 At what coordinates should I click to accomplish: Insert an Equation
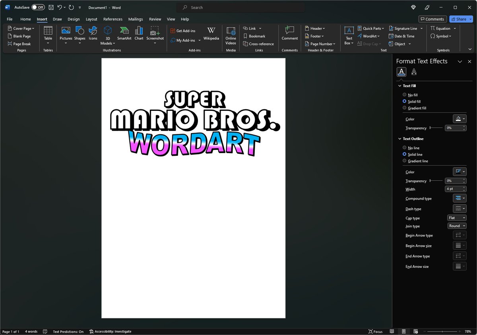[x=443, y=28]
